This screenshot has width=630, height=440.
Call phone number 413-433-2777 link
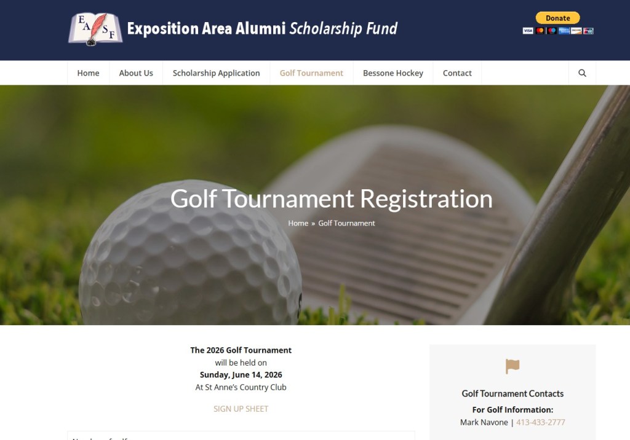coord(540,422)
